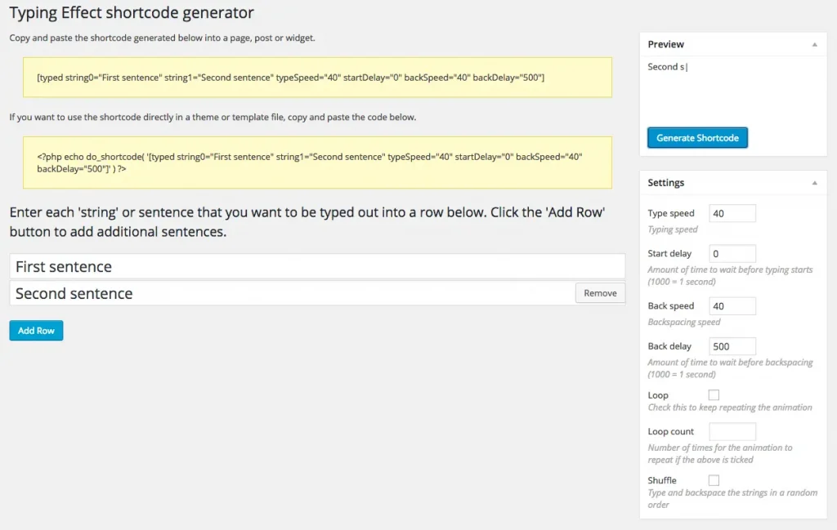The width and height of the screenshot is (837, 530).
Task: Collapse the Settings panel arrow
Action: [x=815, y=183]
